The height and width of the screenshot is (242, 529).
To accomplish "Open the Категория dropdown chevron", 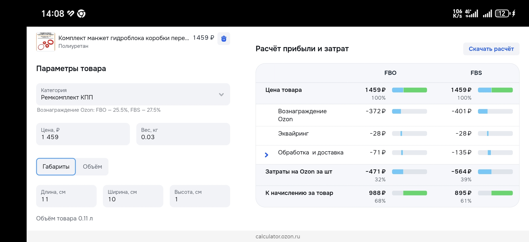I will (x=221, y=94).
